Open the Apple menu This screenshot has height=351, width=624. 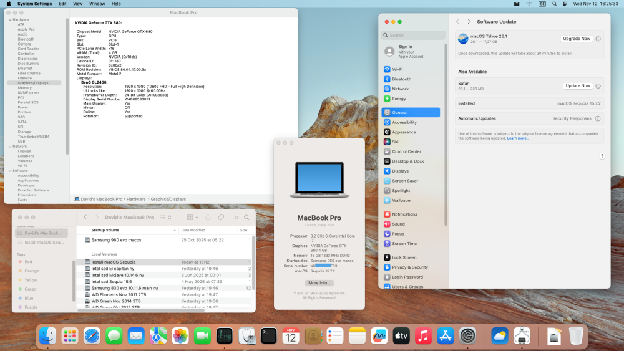click(8, 4)
